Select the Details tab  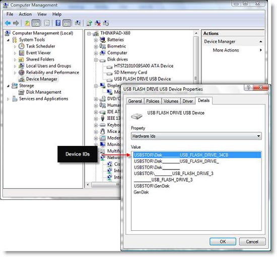tap(203, 101)
